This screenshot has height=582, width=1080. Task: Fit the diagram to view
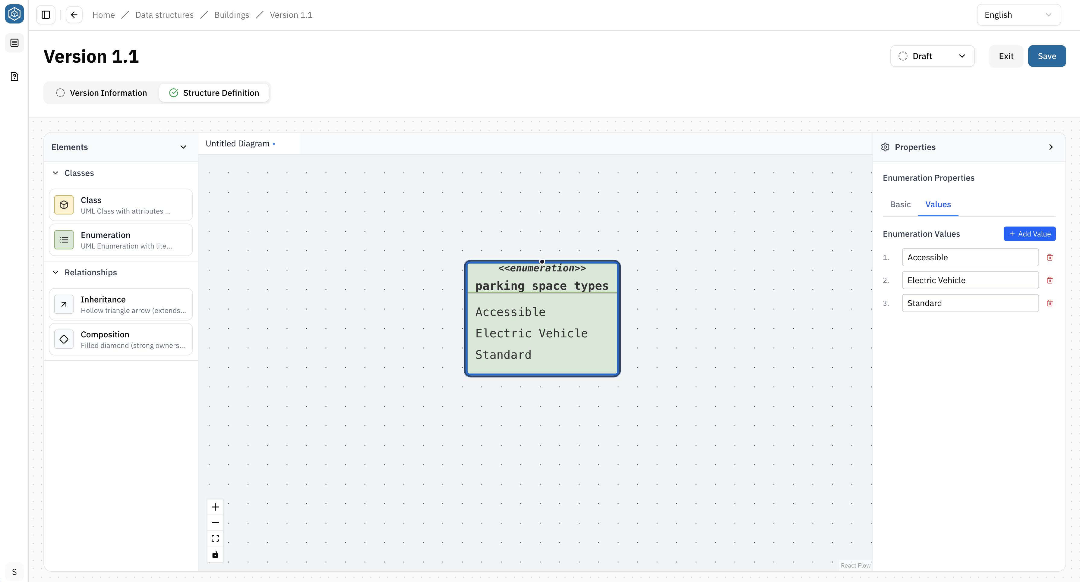tap(215, 538)
